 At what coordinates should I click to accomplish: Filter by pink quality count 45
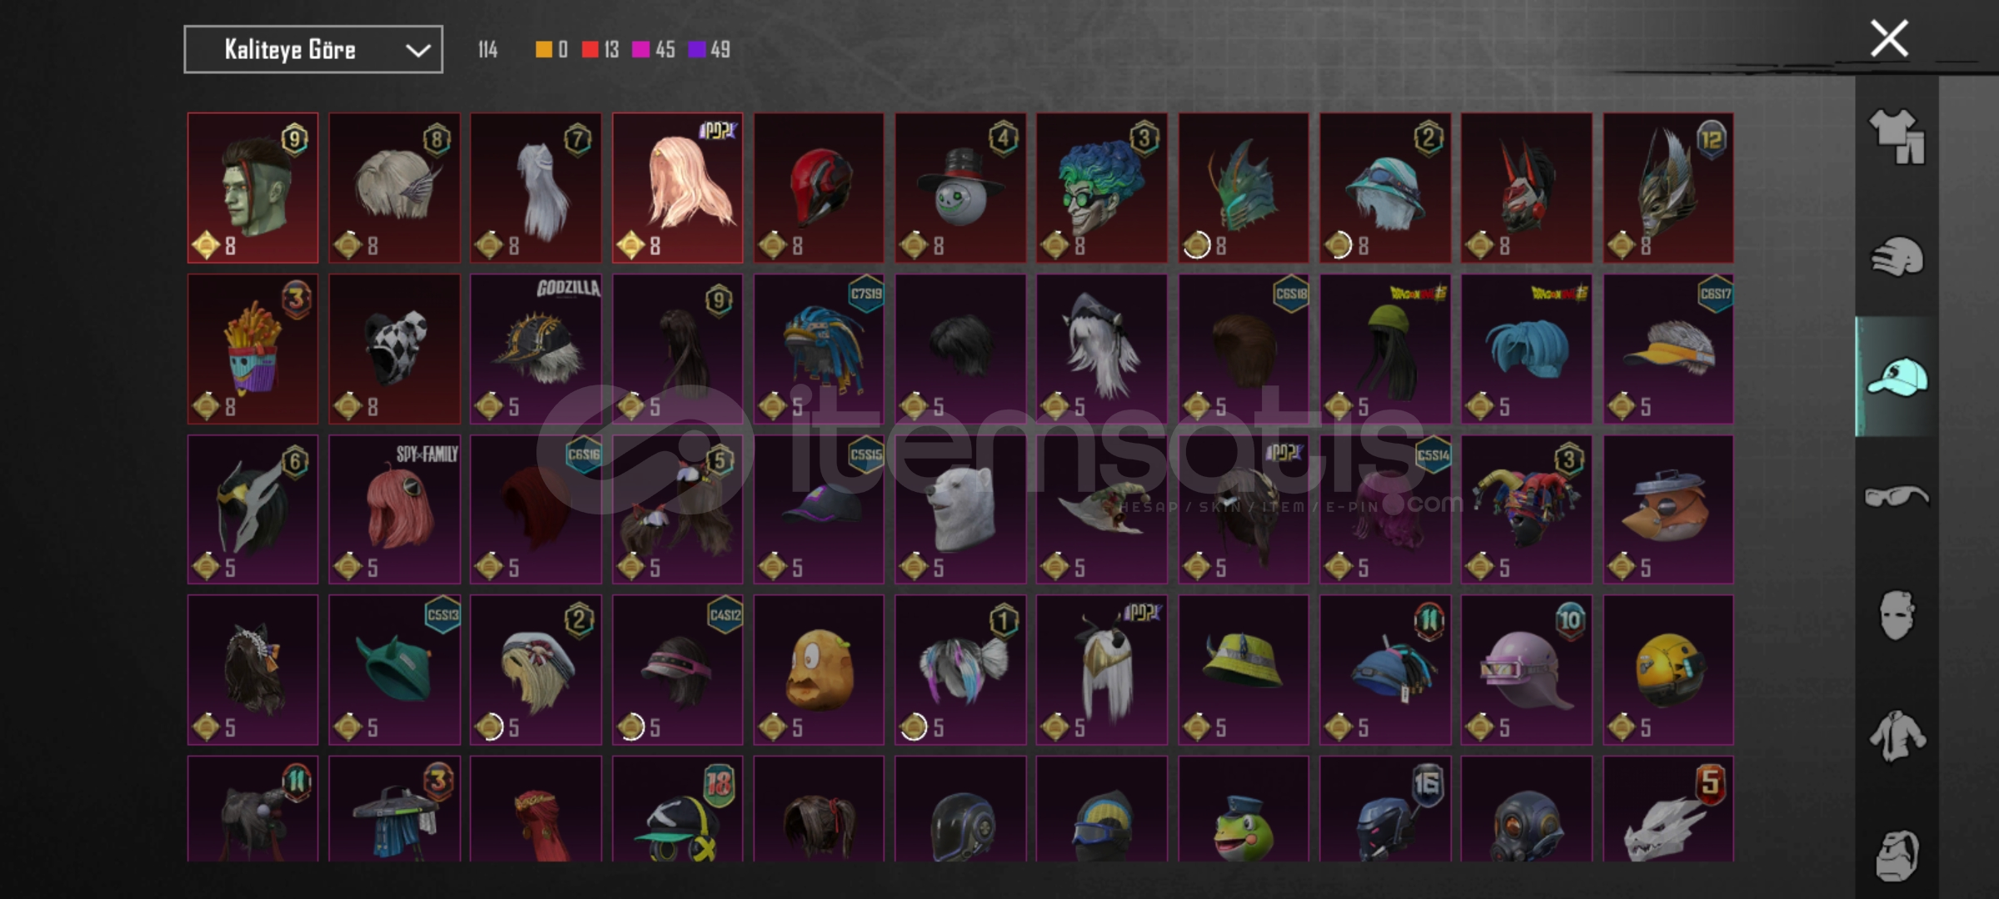[x=654, y=50]
